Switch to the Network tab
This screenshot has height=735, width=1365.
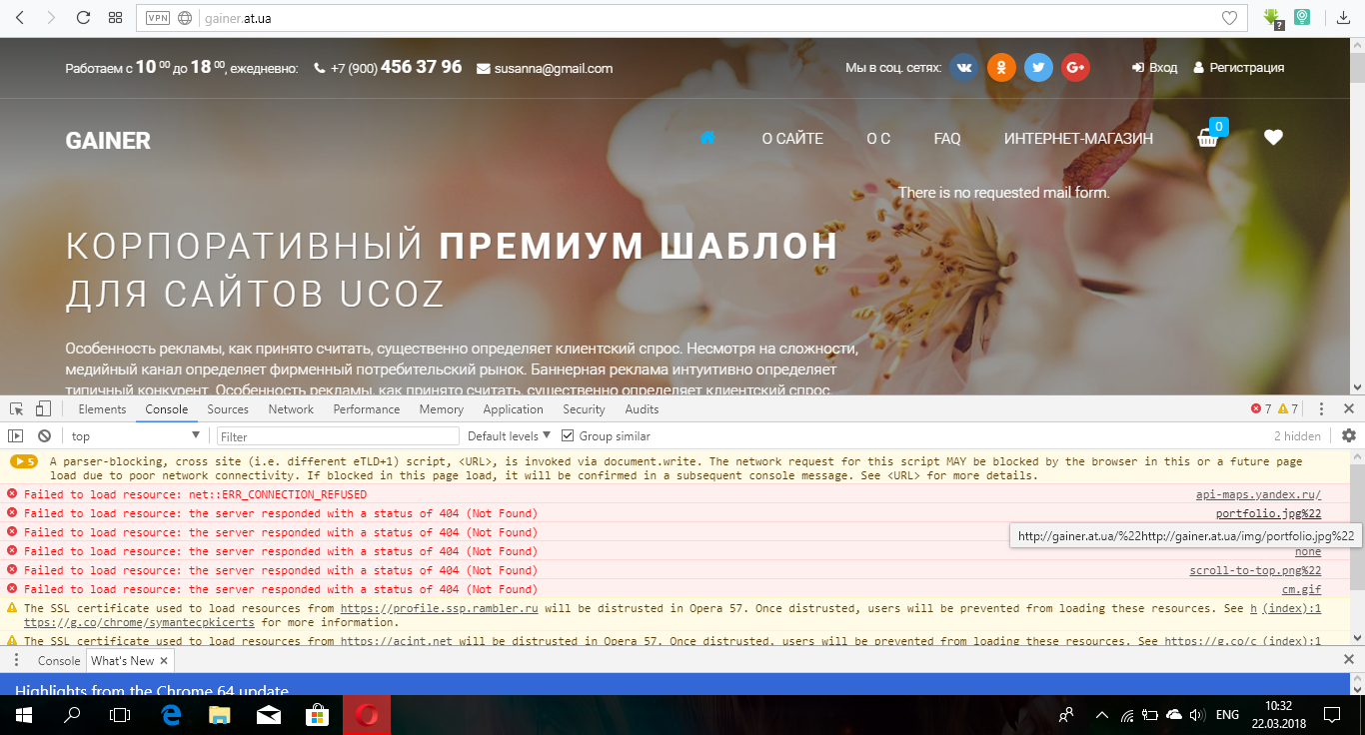[291, 409]
